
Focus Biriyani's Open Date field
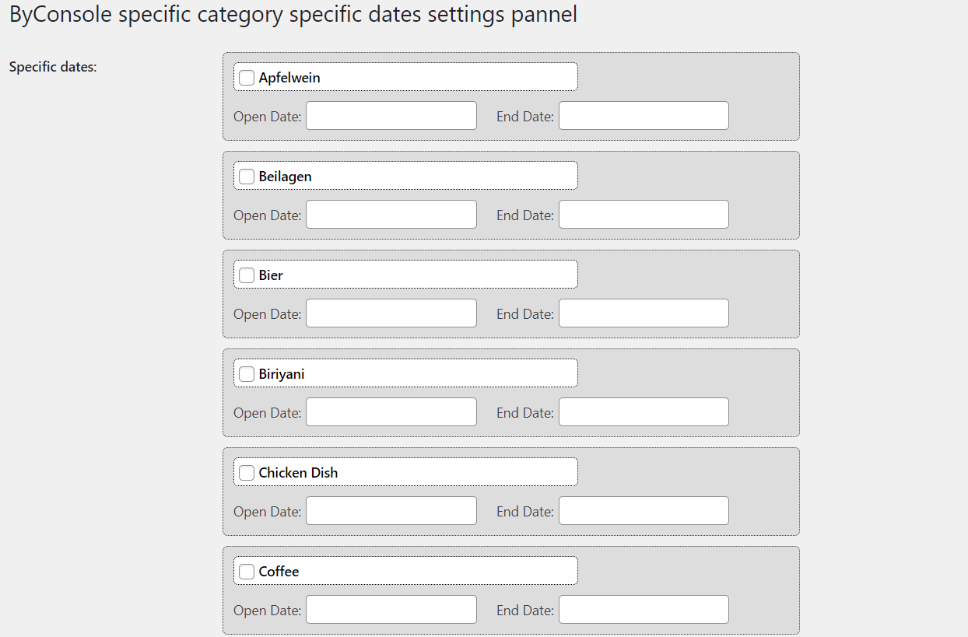coord(391,411)
